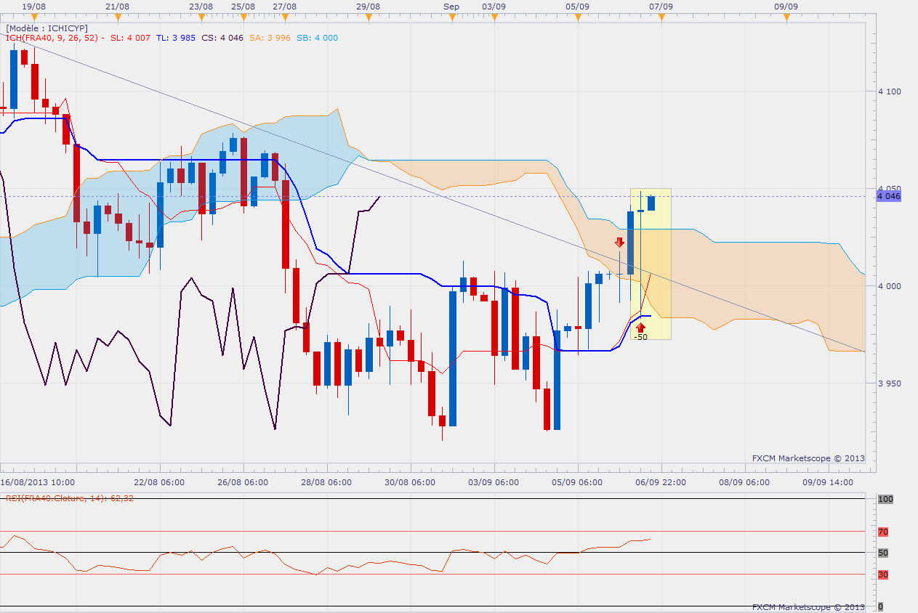918x613 pixels.
Task: Click the "08/09 06:00" time axis label
Action: pyautogui.click(x=744, y=482)
